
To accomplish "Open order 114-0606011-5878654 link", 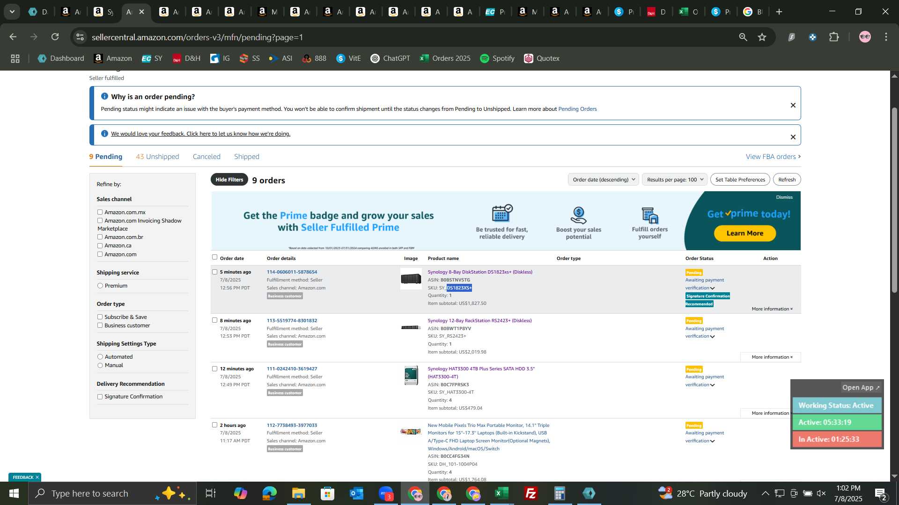I will [x=292, y=272].
